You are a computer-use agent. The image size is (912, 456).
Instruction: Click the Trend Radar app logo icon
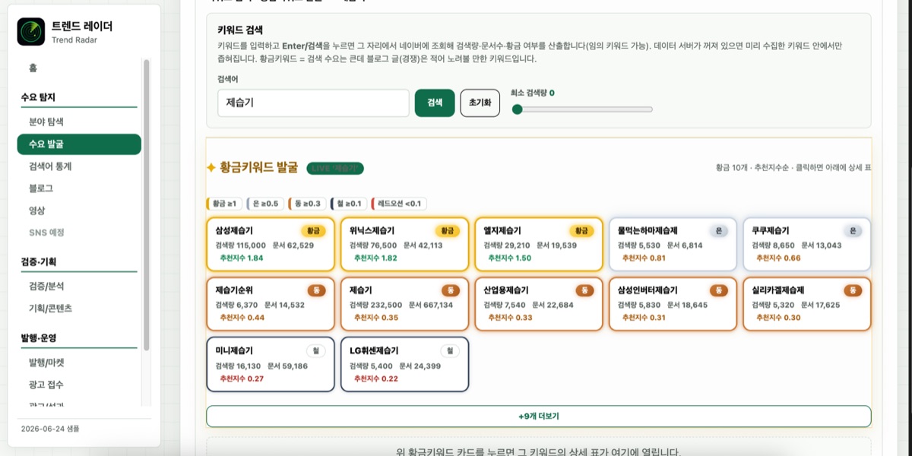click(x=31, y=31)
